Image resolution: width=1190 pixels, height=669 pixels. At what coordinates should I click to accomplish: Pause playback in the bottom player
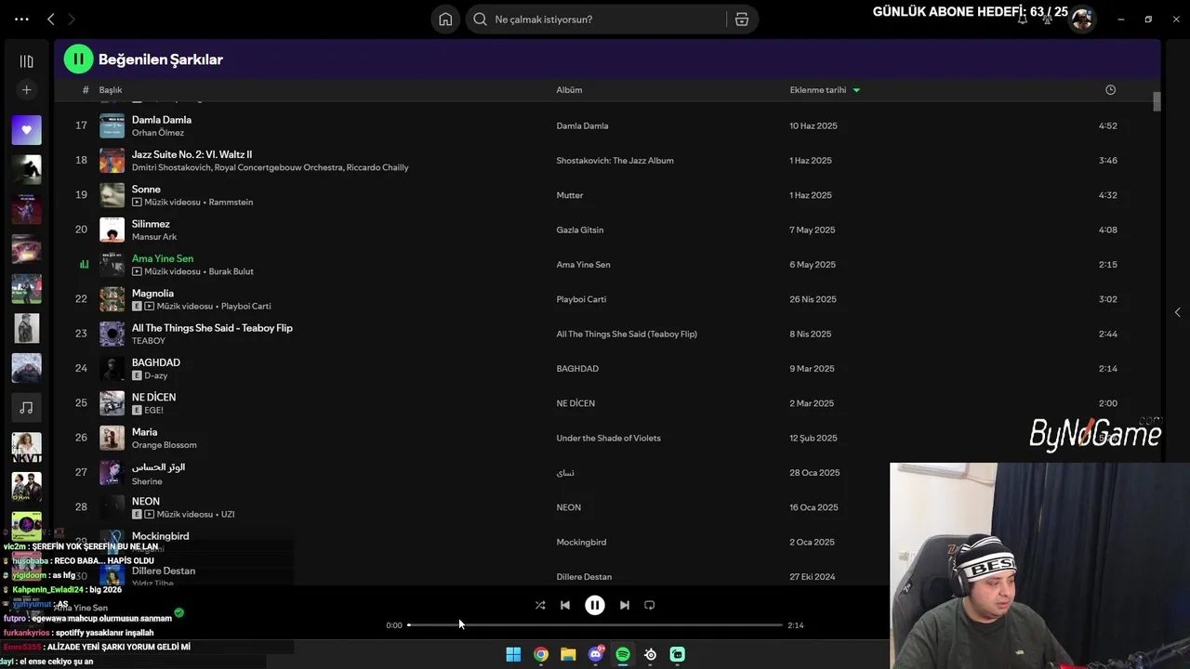coord(595,605)
